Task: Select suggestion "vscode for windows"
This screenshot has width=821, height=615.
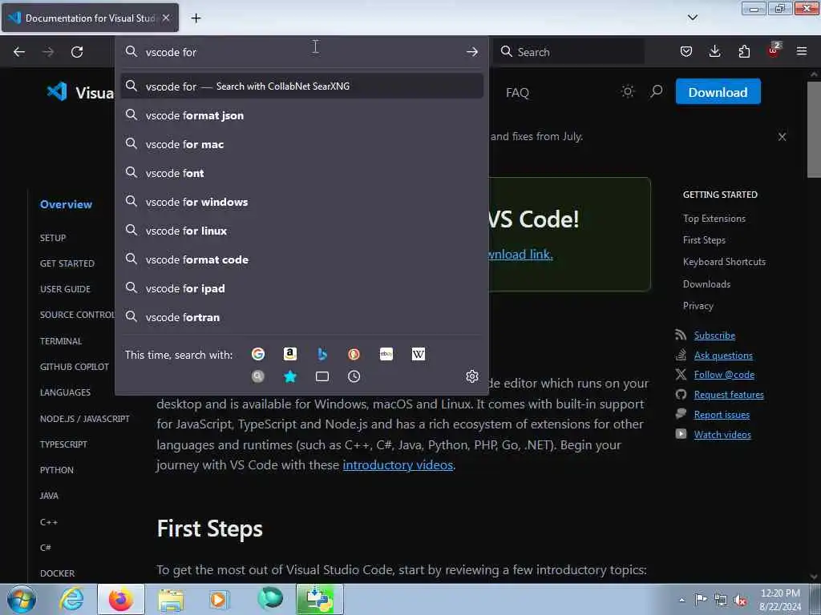Action: tap(302, 201)
